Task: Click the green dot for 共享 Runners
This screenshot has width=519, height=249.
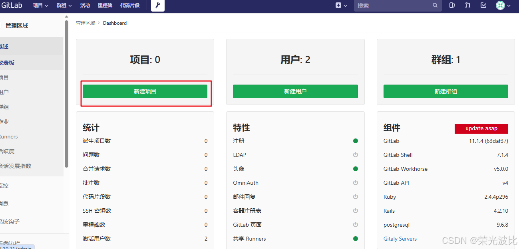Action: click(356, 239)
